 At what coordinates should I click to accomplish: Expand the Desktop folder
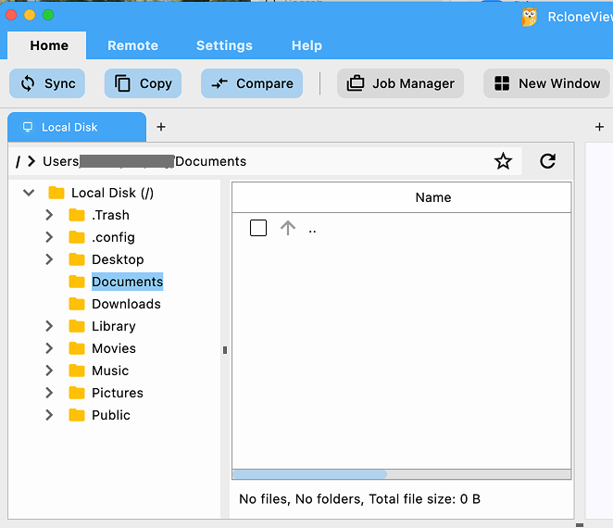tap(49, 259)
